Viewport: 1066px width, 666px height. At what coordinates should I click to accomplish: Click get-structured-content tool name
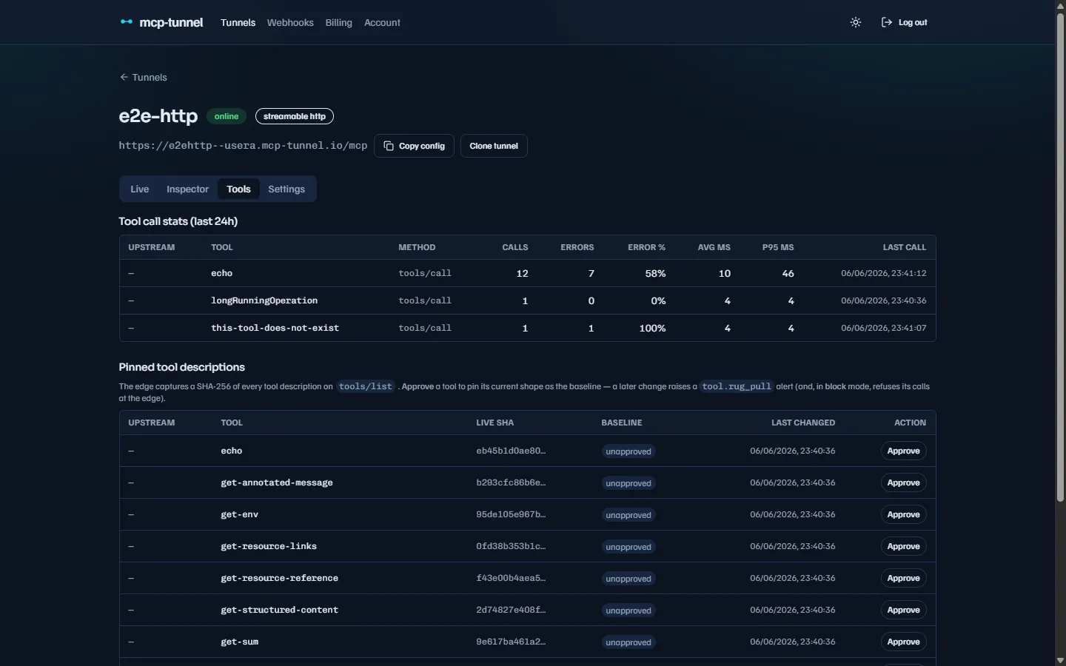[x=279, y=610]
